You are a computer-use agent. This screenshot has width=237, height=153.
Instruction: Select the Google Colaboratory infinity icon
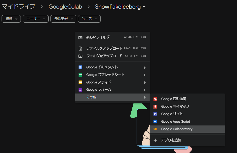coord(155,129)
